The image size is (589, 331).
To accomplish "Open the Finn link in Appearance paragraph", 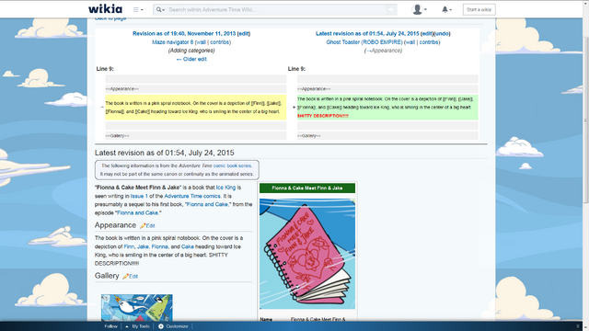I will pyautogui.click(x=129, y=246).
